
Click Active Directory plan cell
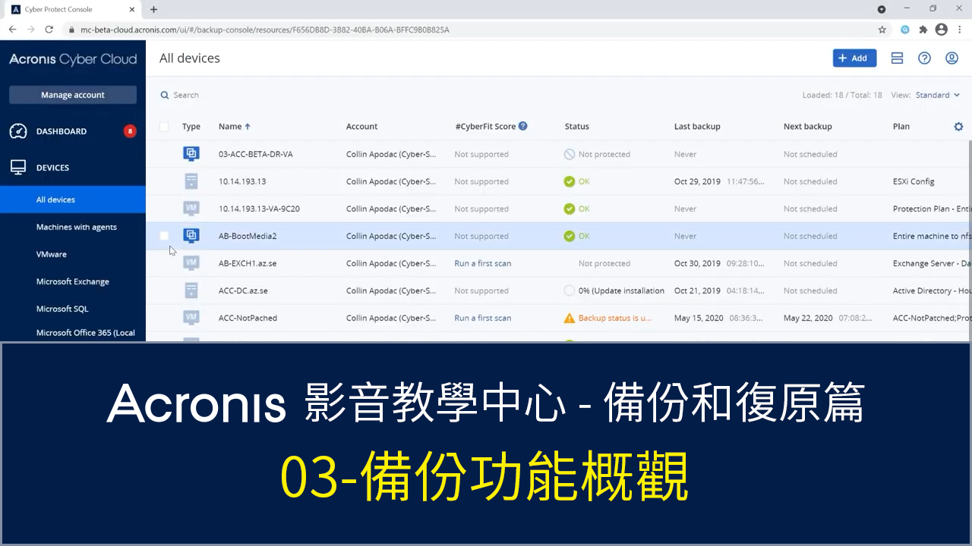(x=932, y=290)
